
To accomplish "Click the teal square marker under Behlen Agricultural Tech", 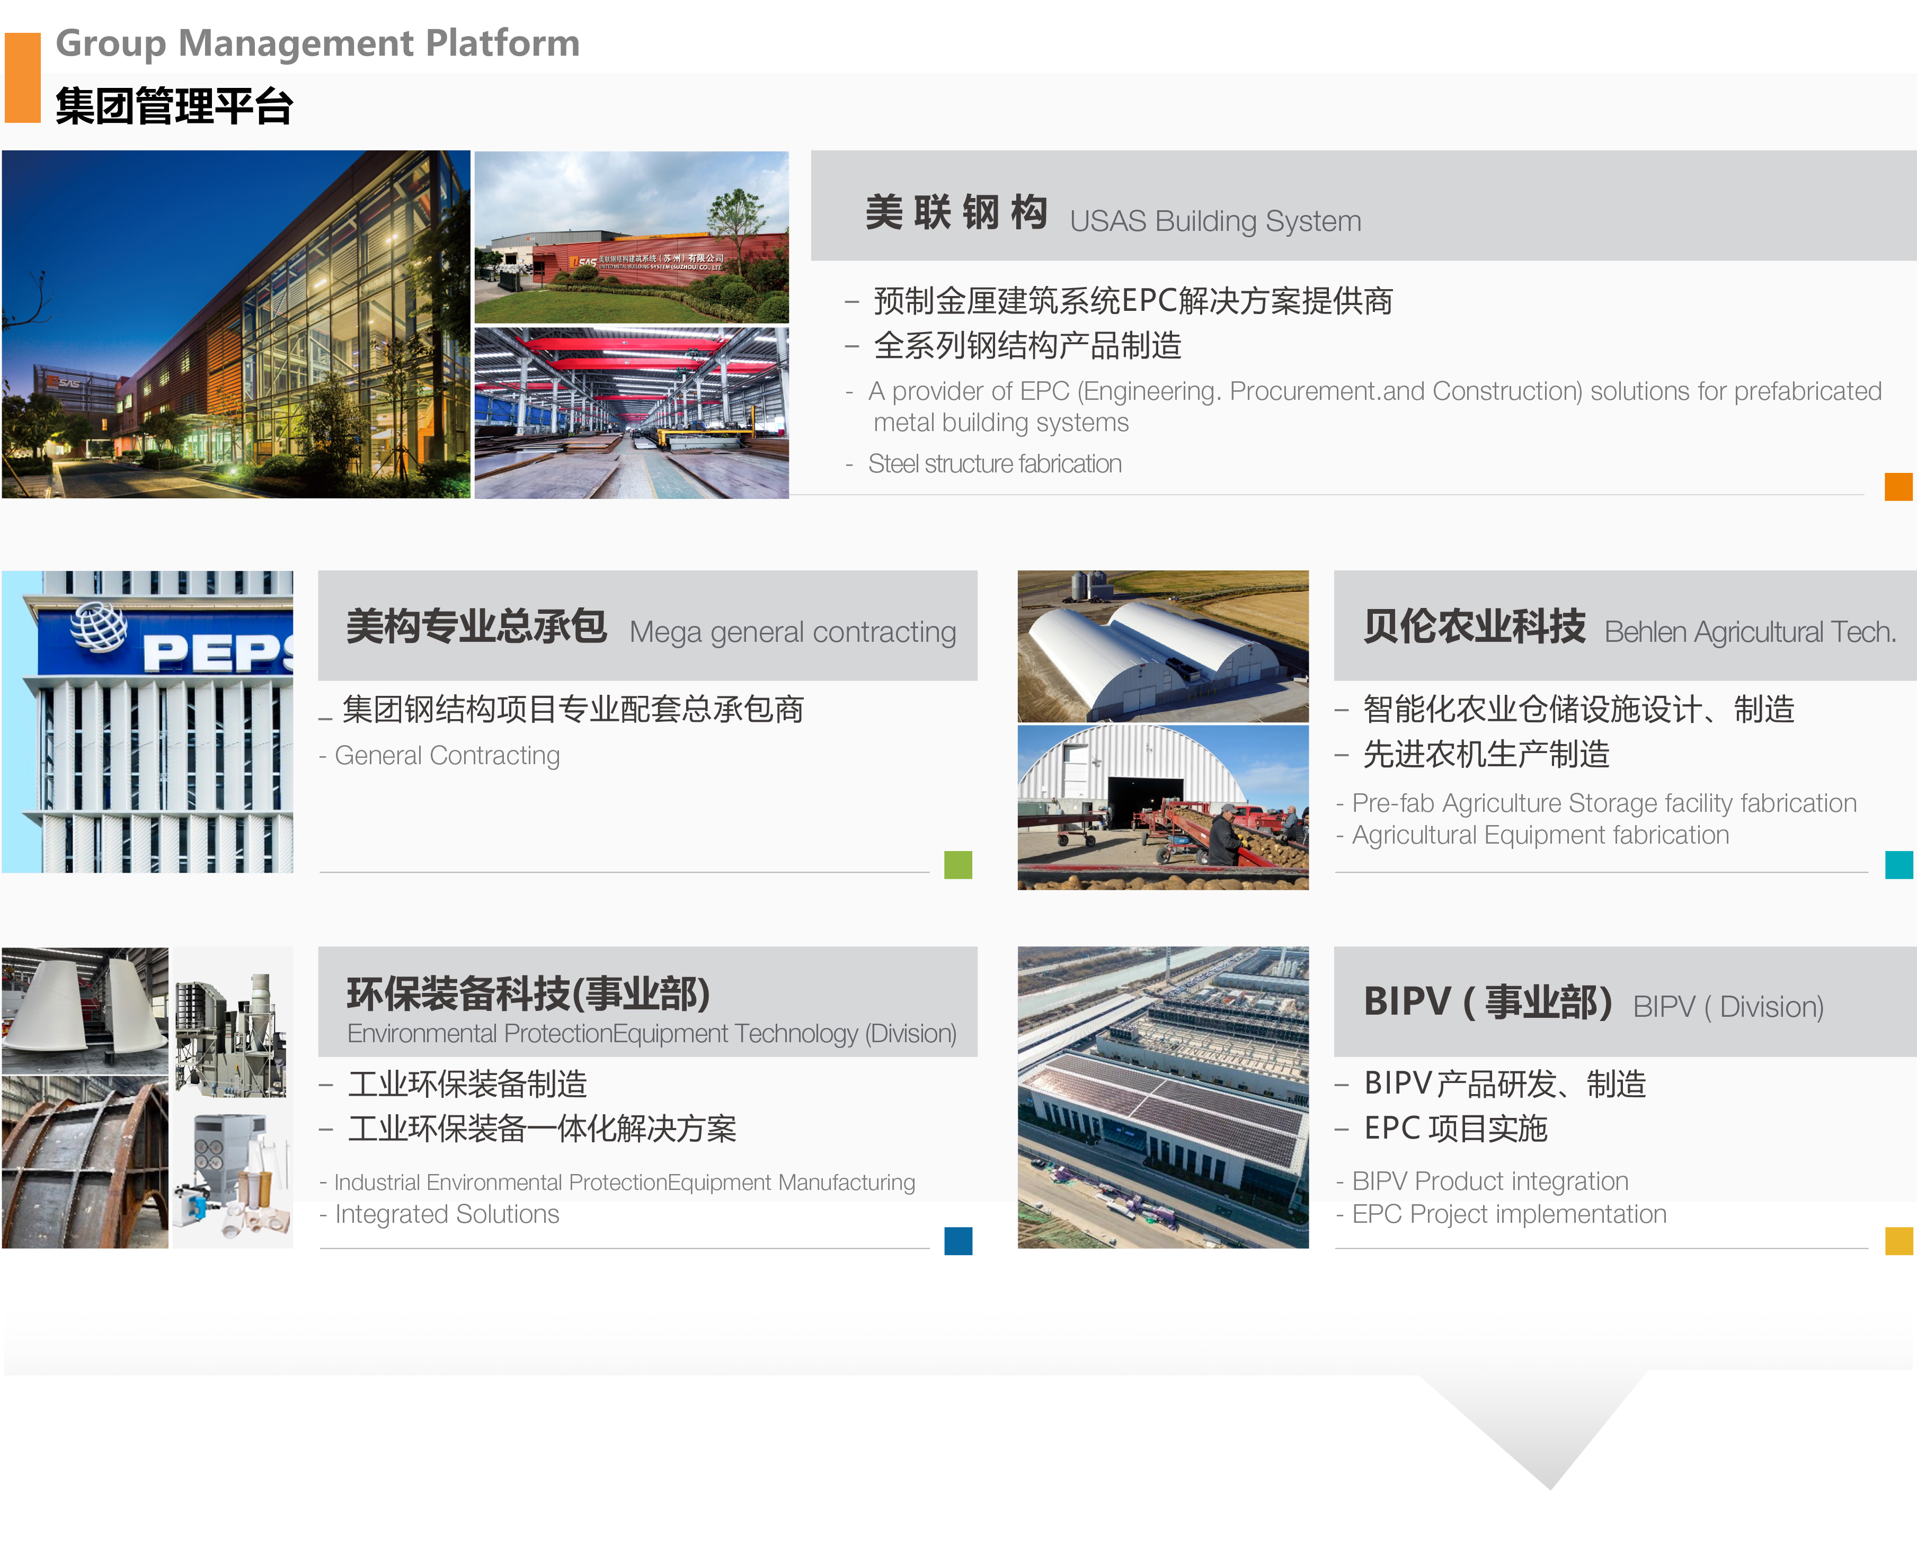I will (x=1898, y=865).
